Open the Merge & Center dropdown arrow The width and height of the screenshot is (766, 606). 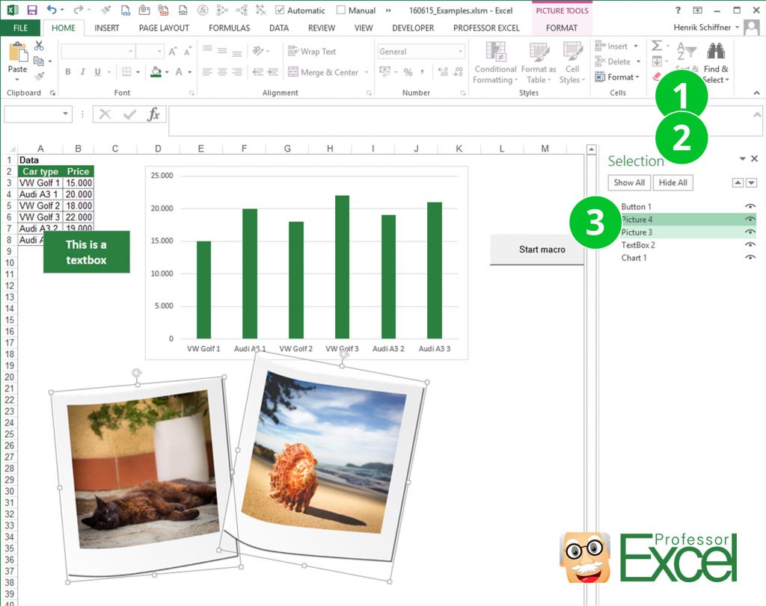click(x=367, y=72)
